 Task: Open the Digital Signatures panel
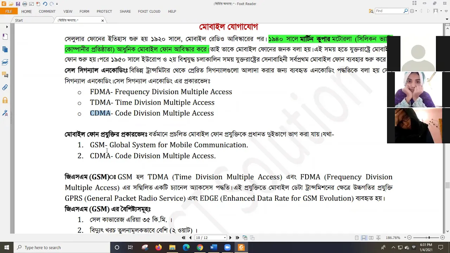[x=5, y=113]
